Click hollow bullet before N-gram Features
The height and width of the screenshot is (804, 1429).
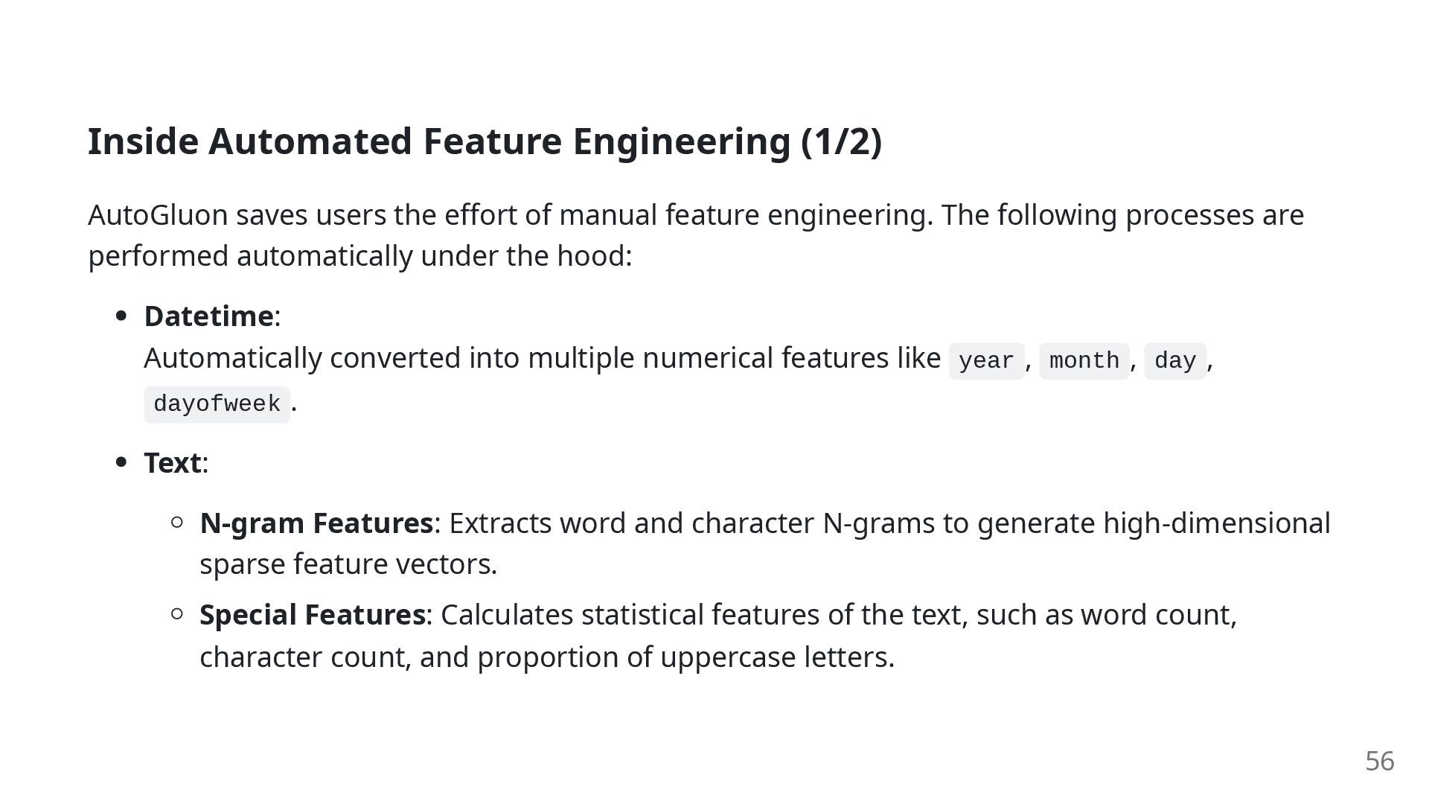point(177,523)
